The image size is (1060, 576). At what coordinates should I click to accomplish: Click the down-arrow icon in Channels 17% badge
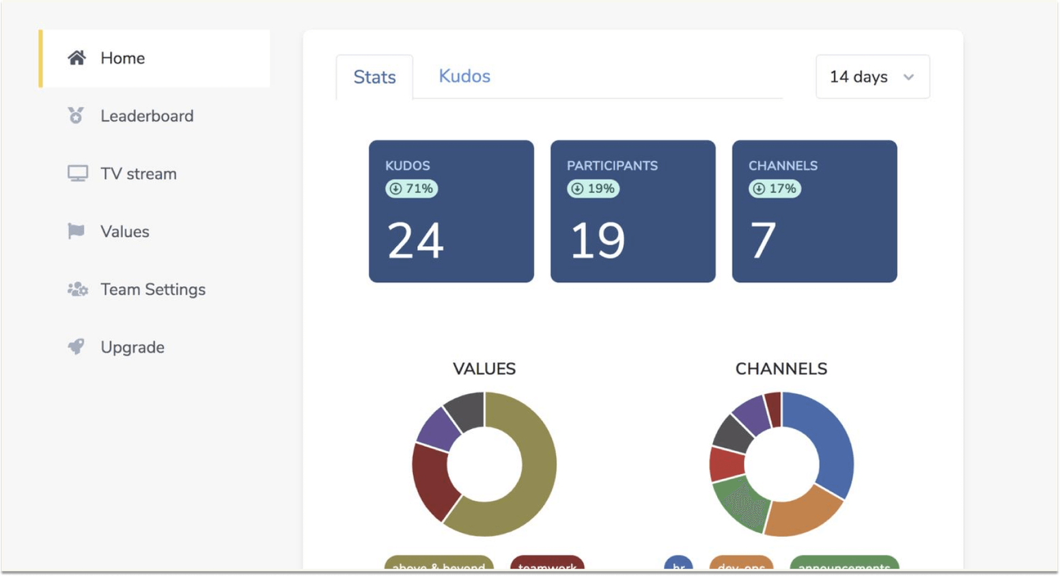759,189
